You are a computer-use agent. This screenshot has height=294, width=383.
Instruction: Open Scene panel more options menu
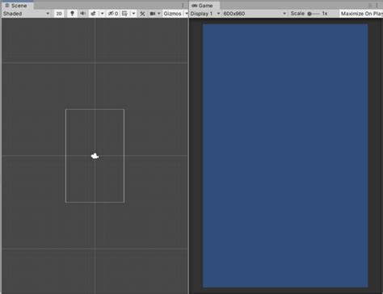183,6
